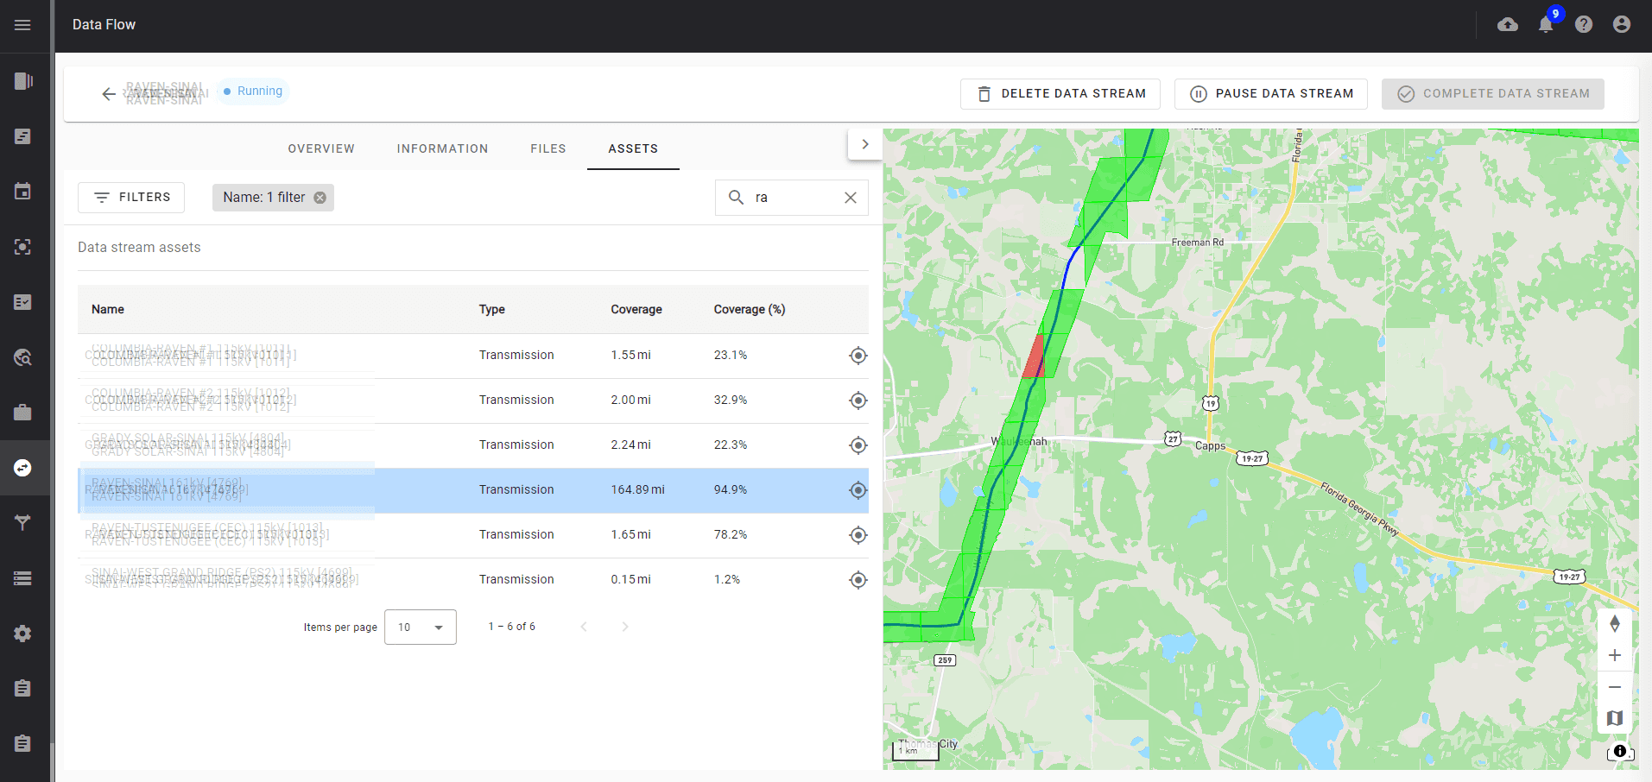Open the help question mark icon
This screenshot has width=1652, height=782.
[1584, 24]
